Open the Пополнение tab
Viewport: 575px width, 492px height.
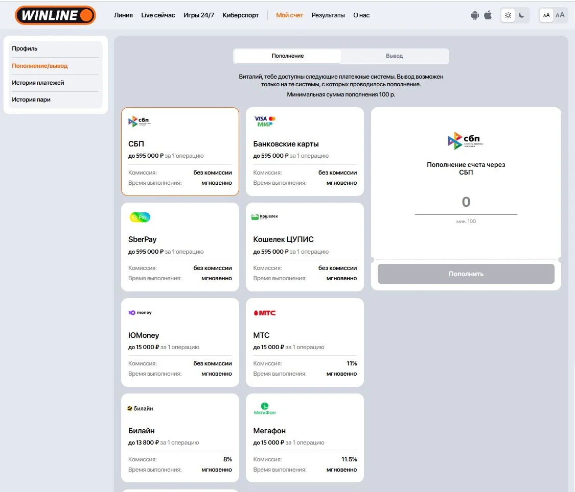click(287, 56)
